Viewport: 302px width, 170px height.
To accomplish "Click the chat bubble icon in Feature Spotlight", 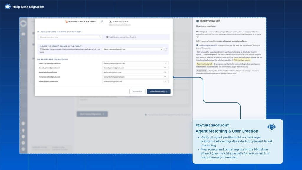I will pos(272,127).
